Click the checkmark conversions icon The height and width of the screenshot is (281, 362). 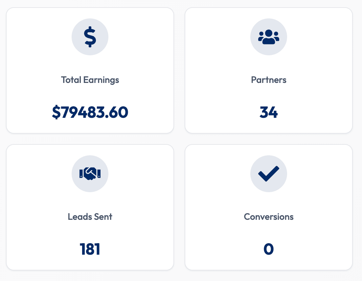[x=269, y=174]
